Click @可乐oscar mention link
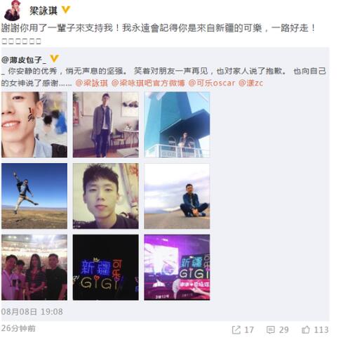Screen dimensions: 343x340 pos(212,83)
